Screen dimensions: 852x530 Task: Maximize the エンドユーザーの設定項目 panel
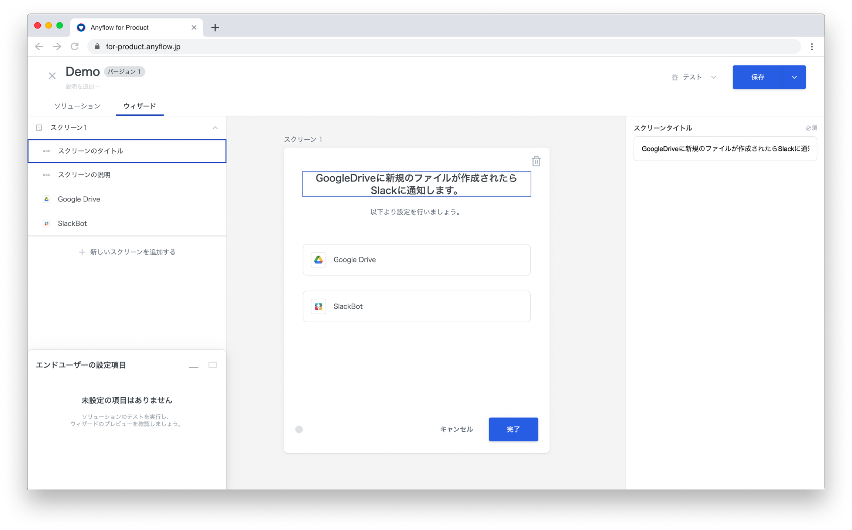coord(213,365)
